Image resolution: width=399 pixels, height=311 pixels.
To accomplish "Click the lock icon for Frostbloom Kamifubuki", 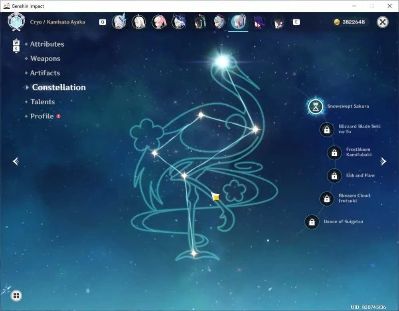I will (x=334, y=153).
